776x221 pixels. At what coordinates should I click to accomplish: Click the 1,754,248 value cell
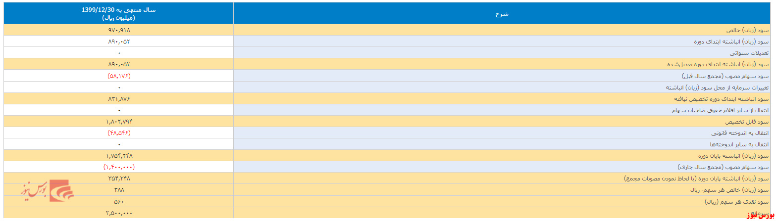point(119,156)
